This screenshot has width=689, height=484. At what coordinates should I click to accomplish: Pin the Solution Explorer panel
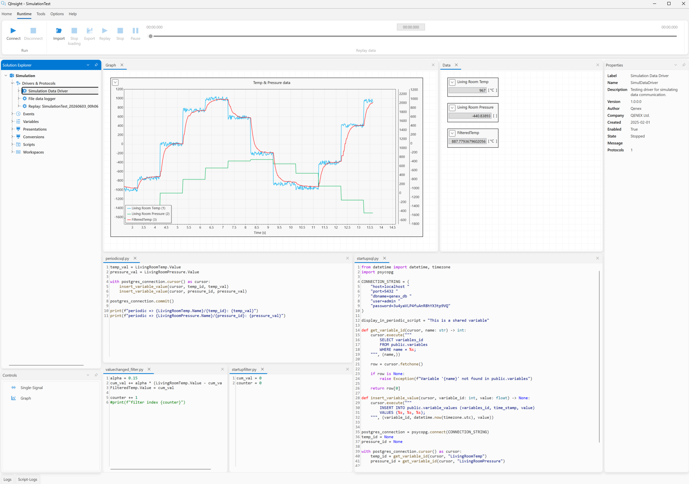point(96,65)
